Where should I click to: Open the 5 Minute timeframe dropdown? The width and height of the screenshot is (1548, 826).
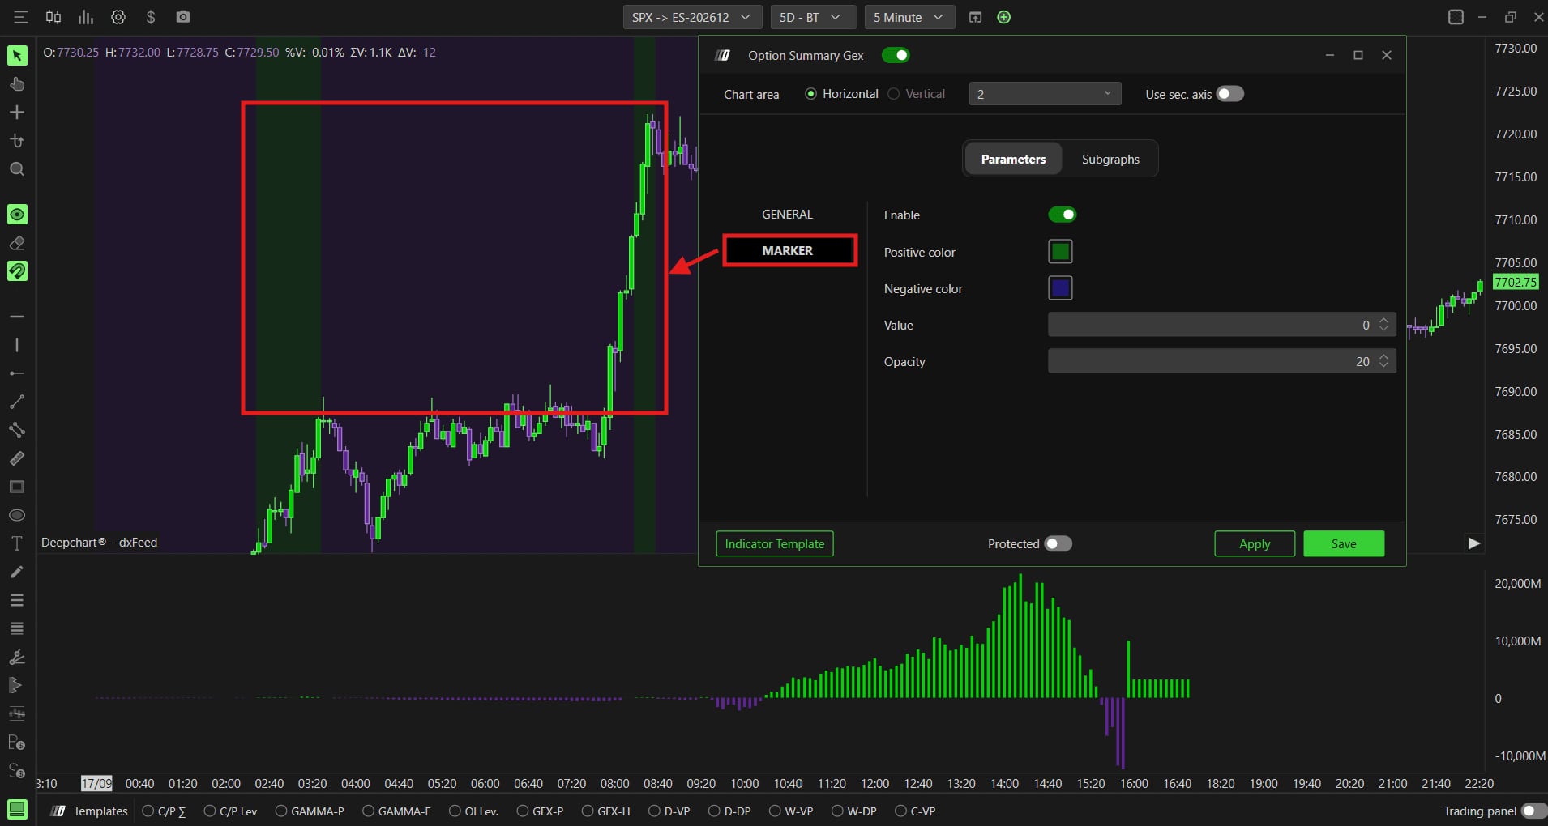coord(909,17)
